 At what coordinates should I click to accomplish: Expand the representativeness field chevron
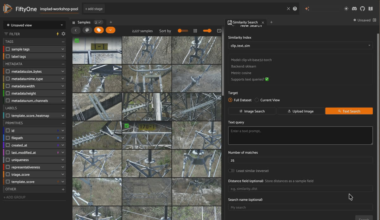click(63, 167)
